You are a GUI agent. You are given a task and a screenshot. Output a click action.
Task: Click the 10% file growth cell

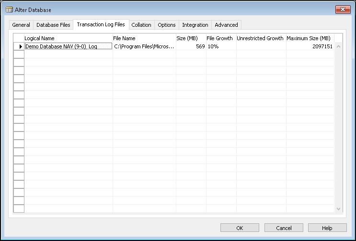pos(221,46)
